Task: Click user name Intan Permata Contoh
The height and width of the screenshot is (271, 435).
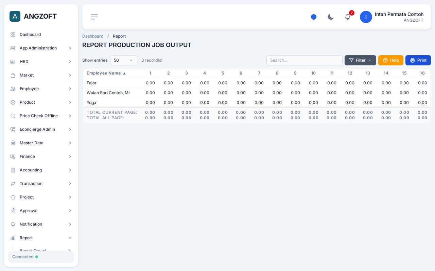Action: 399,14
